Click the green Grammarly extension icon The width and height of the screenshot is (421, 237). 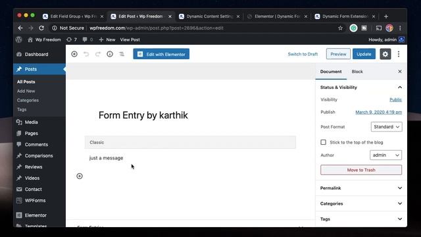click(x=354, y=28)
